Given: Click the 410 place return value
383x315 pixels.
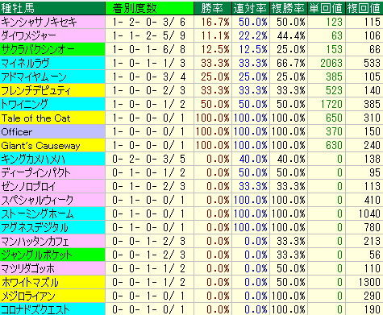Looking at the screenshot, I should (x=364, y=200).
